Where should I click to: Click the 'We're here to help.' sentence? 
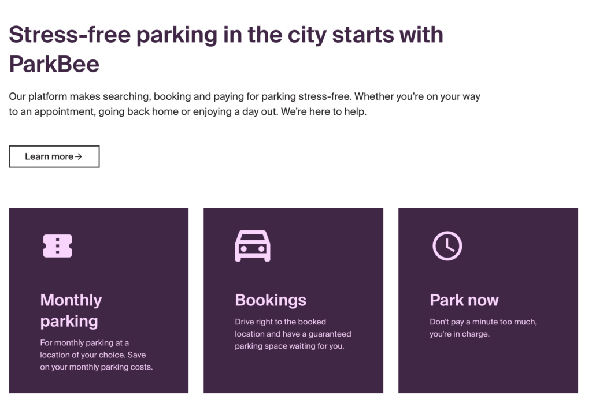point(324,111)
